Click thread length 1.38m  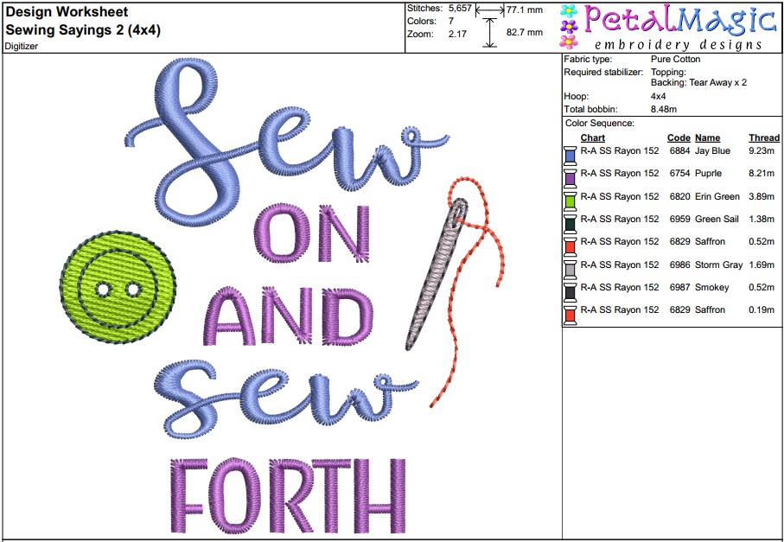pyautogui.click(x=762, y=219)
